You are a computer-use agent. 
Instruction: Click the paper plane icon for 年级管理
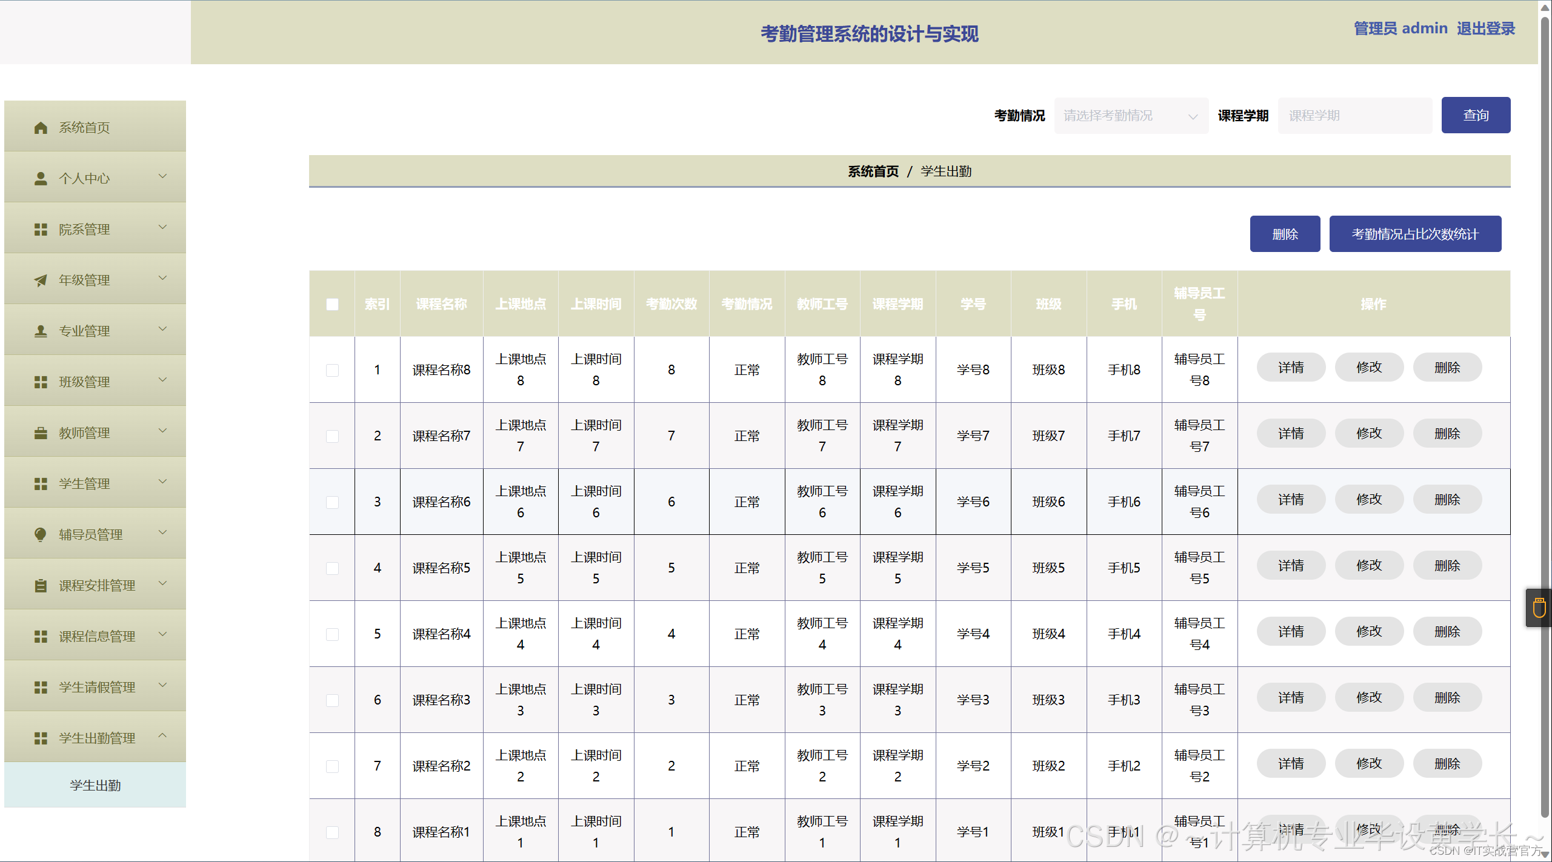coord(41,280)
